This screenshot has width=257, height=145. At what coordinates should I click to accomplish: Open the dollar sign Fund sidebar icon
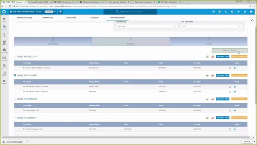pos(4,35)
